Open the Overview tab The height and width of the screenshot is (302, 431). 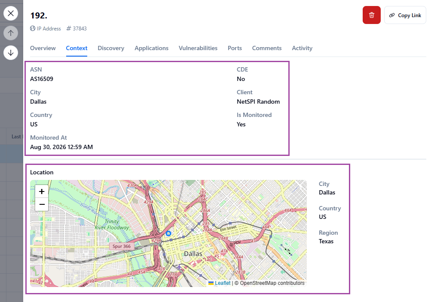[x=43, y=48]
